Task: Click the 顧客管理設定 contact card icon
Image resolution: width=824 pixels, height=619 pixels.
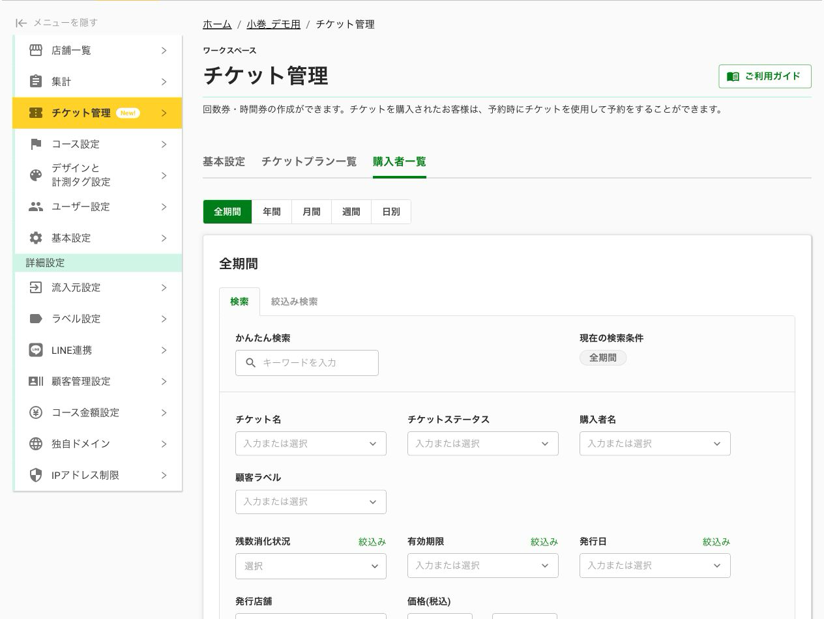Action: (x=36, y=381)
